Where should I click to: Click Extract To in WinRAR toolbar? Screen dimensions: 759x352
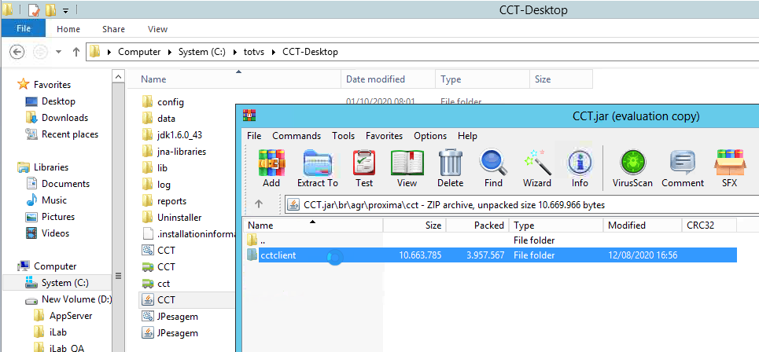pyautogui.click(x=317, y=168)
